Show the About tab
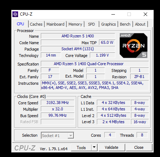Screen dimensions: 160x157 click(140, 24)
